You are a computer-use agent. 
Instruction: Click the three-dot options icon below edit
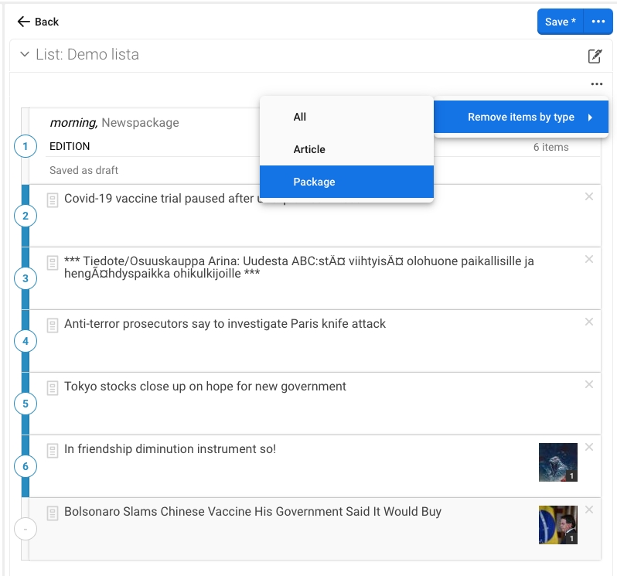(x=595, y=84)
